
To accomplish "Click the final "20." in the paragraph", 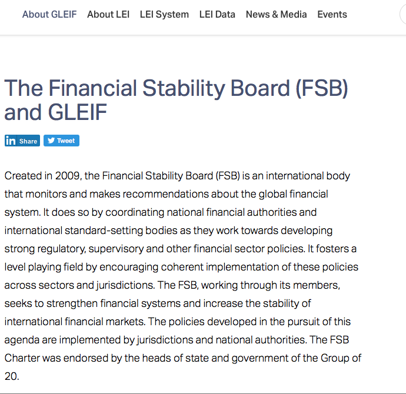I will click(x=12, y=376).
